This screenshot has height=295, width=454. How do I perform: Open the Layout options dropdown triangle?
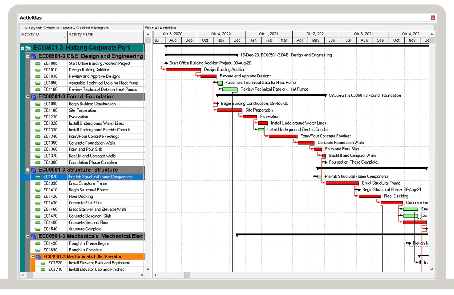(x=26, y=28)
